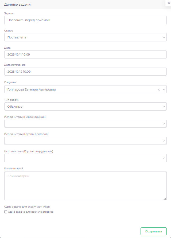The height and width of the screenshot is (238, 171).
Task: Click inside the Комментарий text area
Action: [85, 186]
